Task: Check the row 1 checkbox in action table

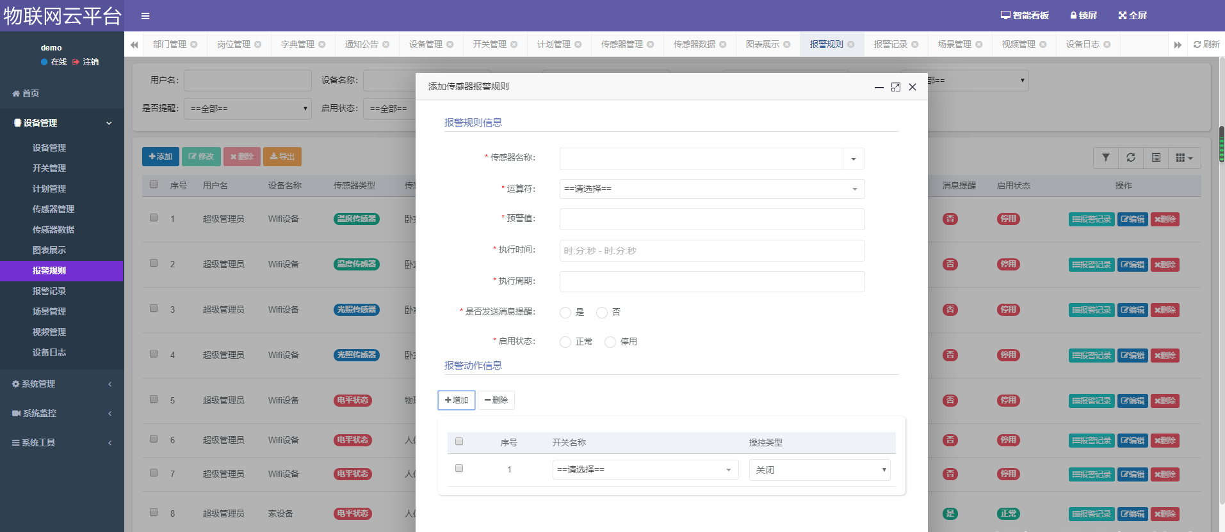Action: point(459,468)
